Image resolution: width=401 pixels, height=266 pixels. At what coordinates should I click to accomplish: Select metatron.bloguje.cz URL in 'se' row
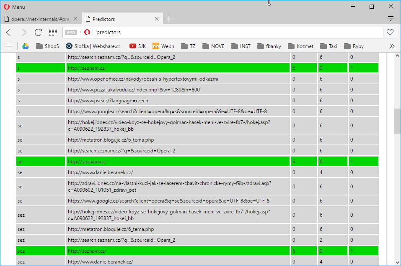178,140
